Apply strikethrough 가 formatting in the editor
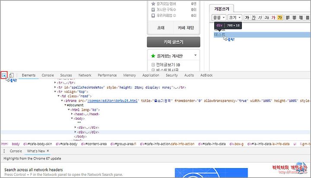Screen dimensions: 311x178 (x=267, y=17)
